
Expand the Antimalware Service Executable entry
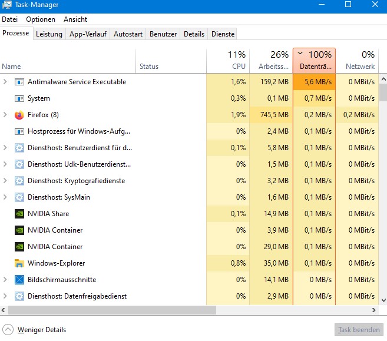[x=5, y=82]
